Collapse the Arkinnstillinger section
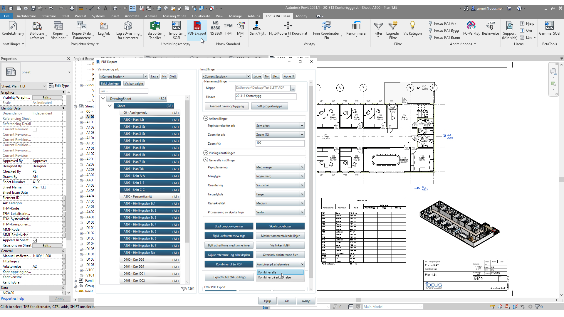 pos(206,119)
